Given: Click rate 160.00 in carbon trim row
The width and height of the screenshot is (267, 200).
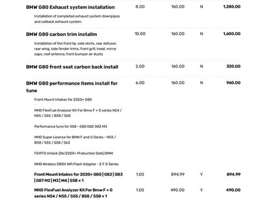Looking at the screenshot, I should (178, 34).
